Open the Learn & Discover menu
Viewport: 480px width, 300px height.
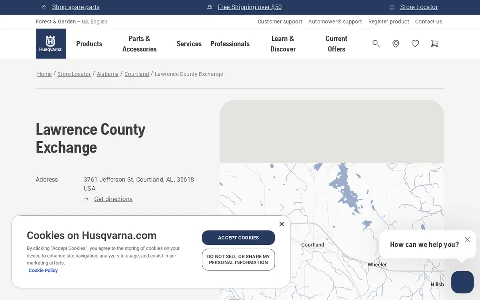point(283,44)
